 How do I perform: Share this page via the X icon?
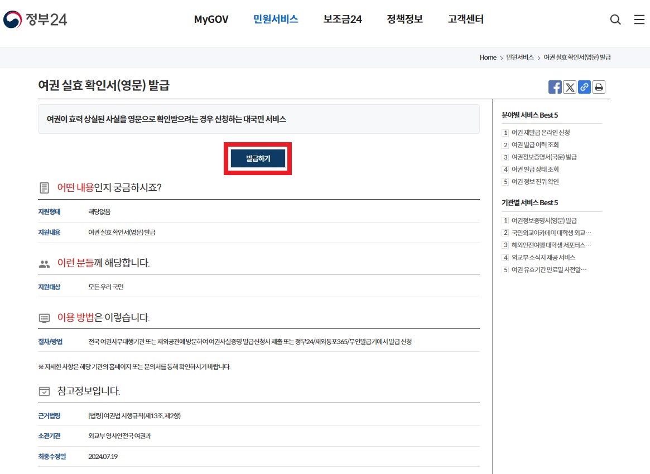[x=570, y=87]
